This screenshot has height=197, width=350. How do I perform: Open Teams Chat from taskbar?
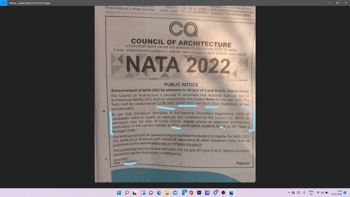tap(151, 193)
